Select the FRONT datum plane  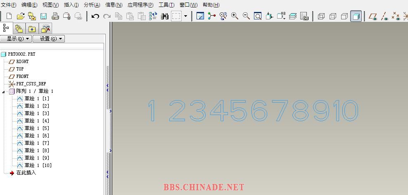pos(22,76)
